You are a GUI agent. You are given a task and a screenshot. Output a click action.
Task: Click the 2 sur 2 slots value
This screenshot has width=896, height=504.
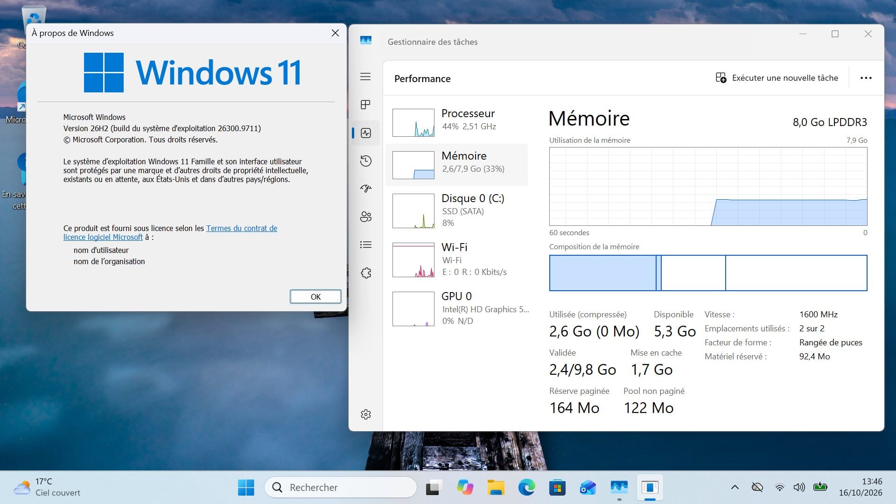pos(812,329)
